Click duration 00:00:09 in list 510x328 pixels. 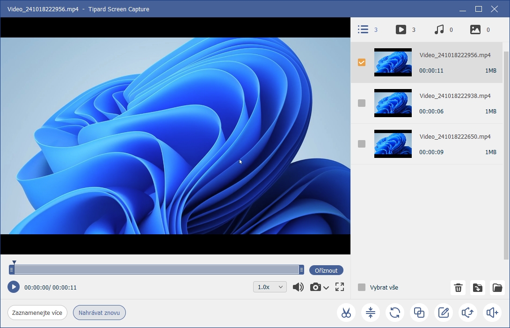[x=431, y=152]
